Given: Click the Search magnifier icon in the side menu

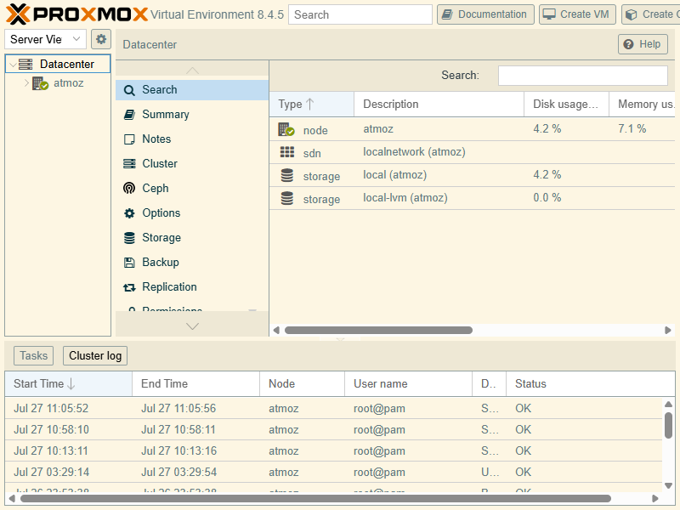Looking at the screenshot, I should tap(129, 90).
